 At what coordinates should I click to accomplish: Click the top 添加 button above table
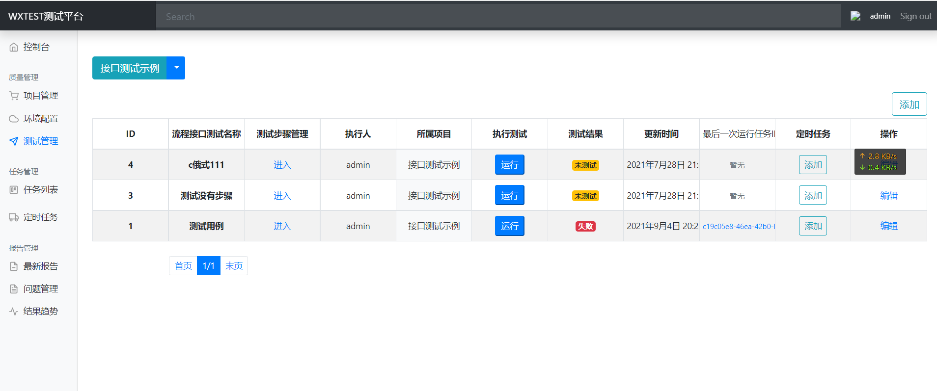(x=909, y=104)
